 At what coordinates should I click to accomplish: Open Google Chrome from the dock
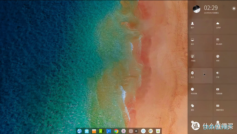(x=116, y=131)
